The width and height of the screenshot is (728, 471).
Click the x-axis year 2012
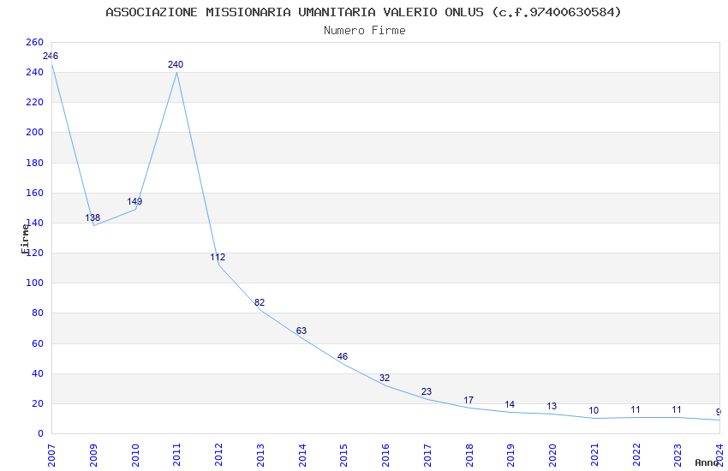(x=218, y=456)
